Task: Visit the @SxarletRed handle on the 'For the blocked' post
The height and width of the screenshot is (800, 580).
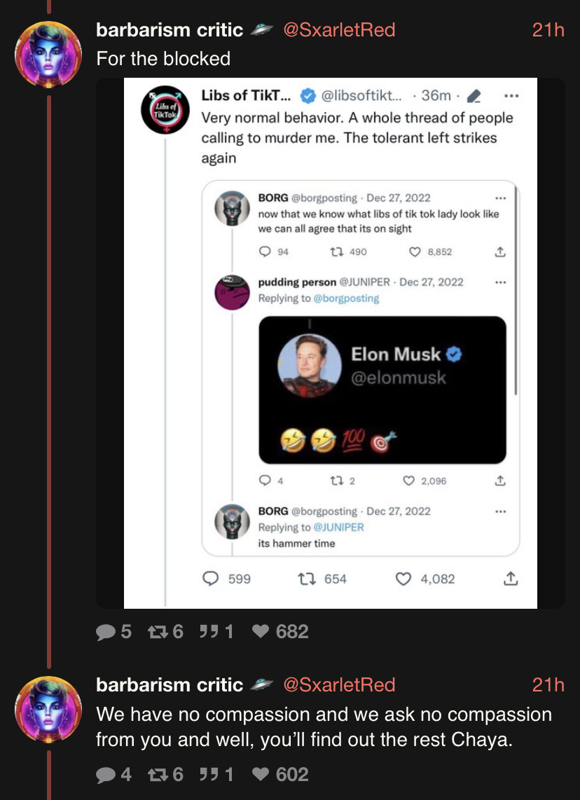Action: coord(339,30)
